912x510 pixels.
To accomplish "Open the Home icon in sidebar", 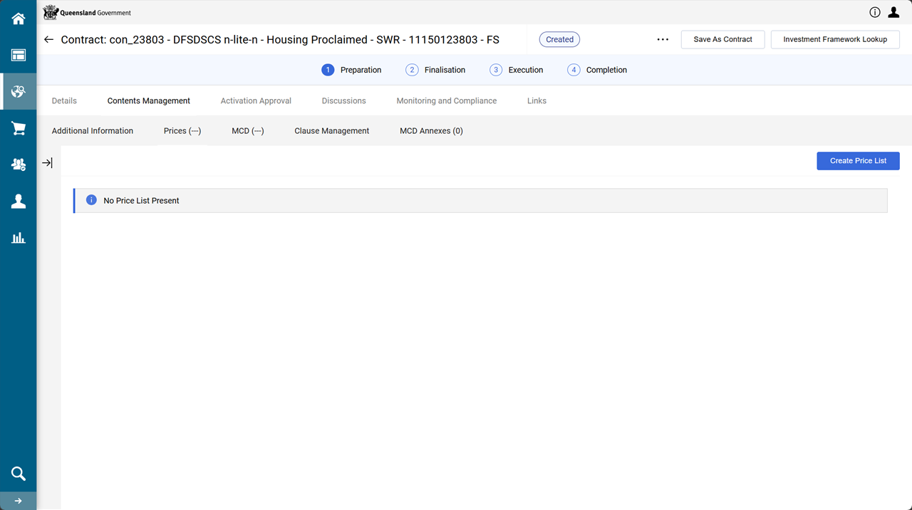I will tap(19, 19).
